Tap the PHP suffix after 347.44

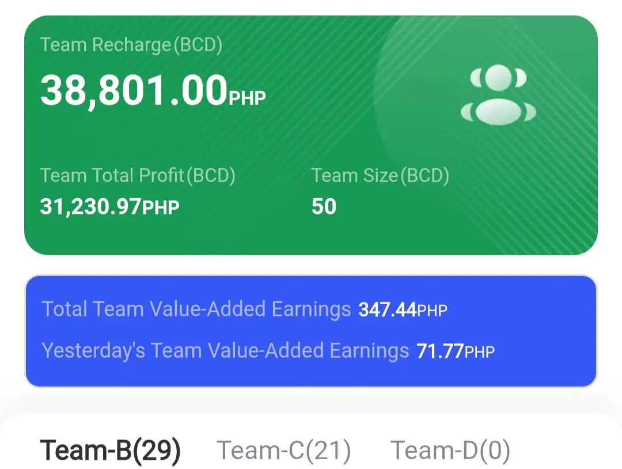tap(432, 311)
